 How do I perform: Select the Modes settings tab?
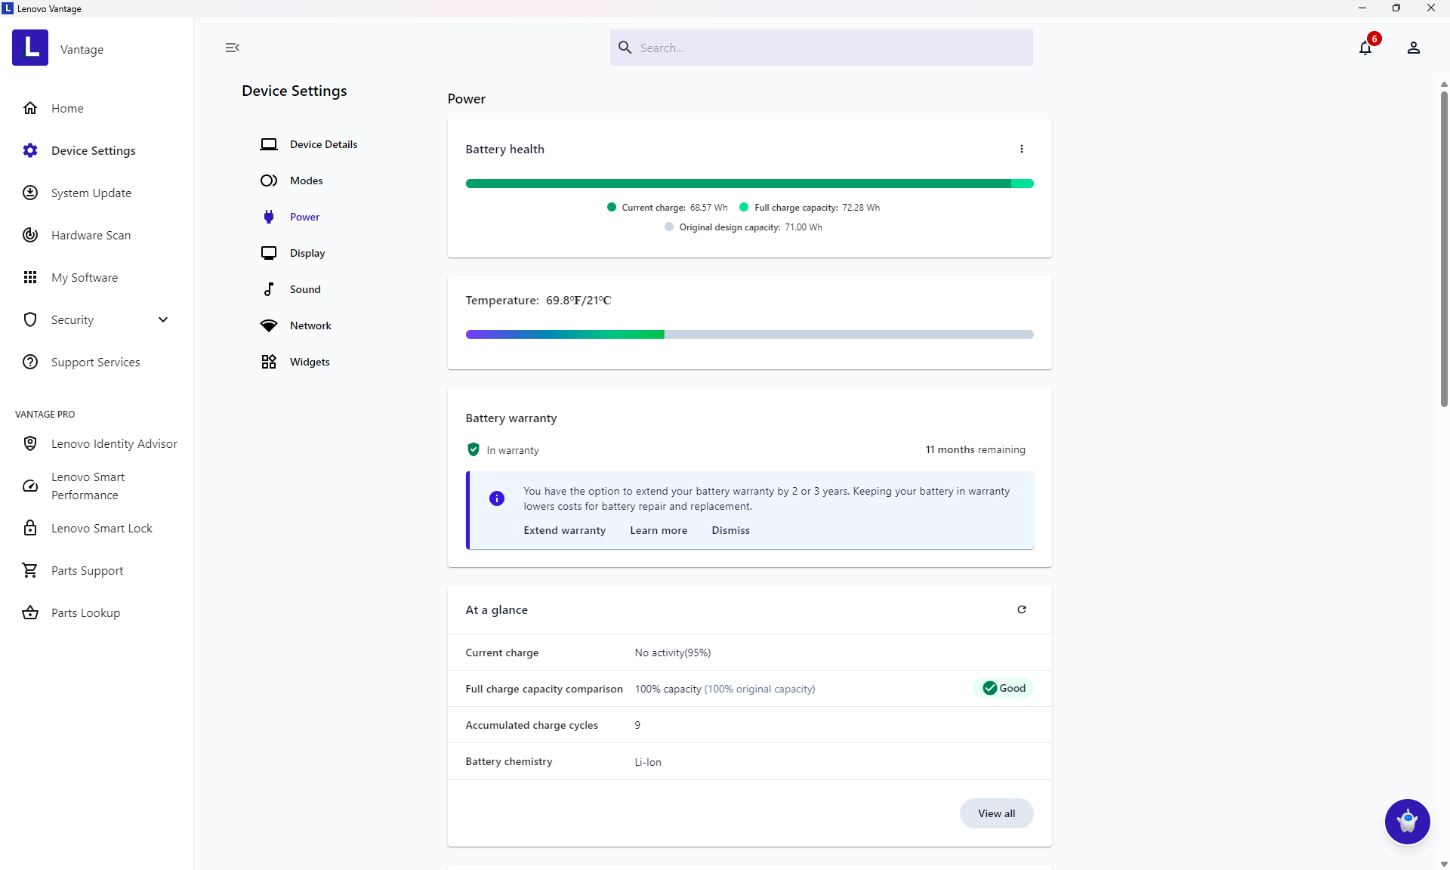[x=307, y=180]
